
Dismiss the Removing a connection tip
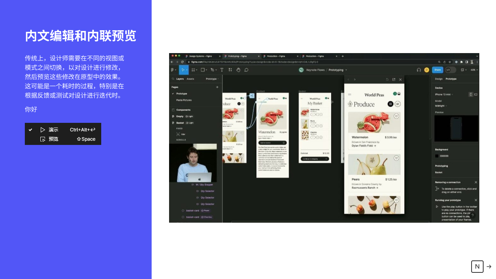476,182
